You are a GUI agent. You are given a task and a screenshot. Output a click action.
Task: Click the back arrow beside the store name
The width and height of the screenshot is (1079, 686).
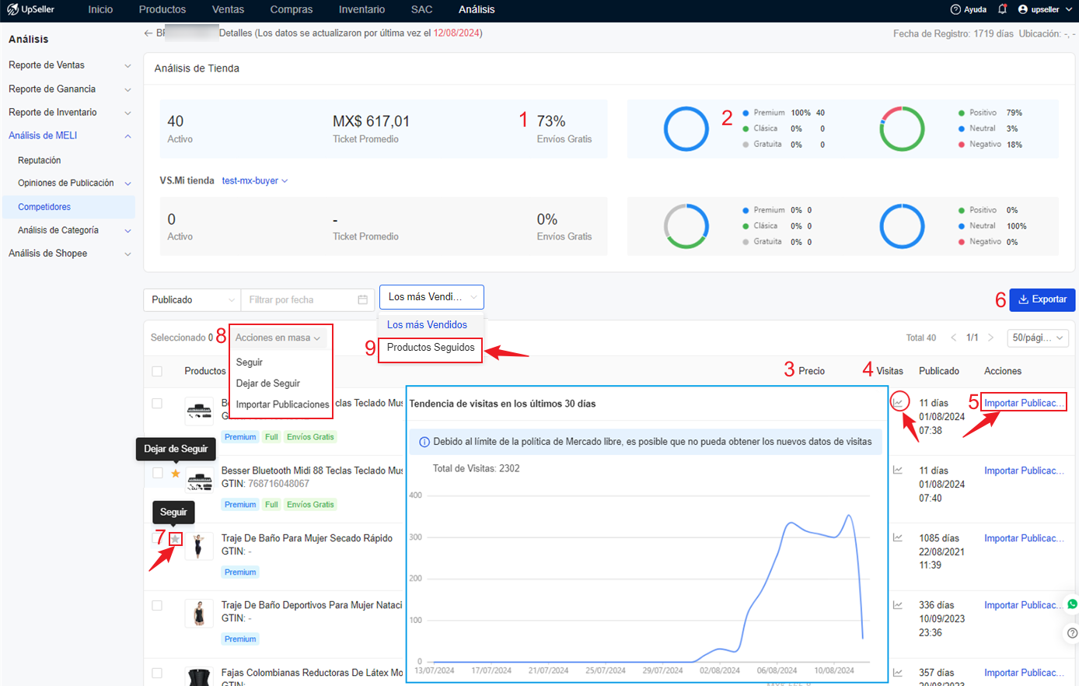(x=147, y=33)
